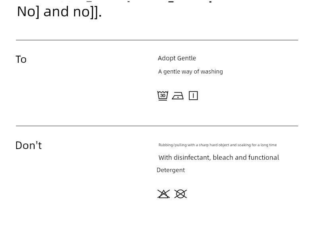Click the small "Rubbing/pulling" word
The width and height of the screenshot is (314, 246).
pos(173,145)
